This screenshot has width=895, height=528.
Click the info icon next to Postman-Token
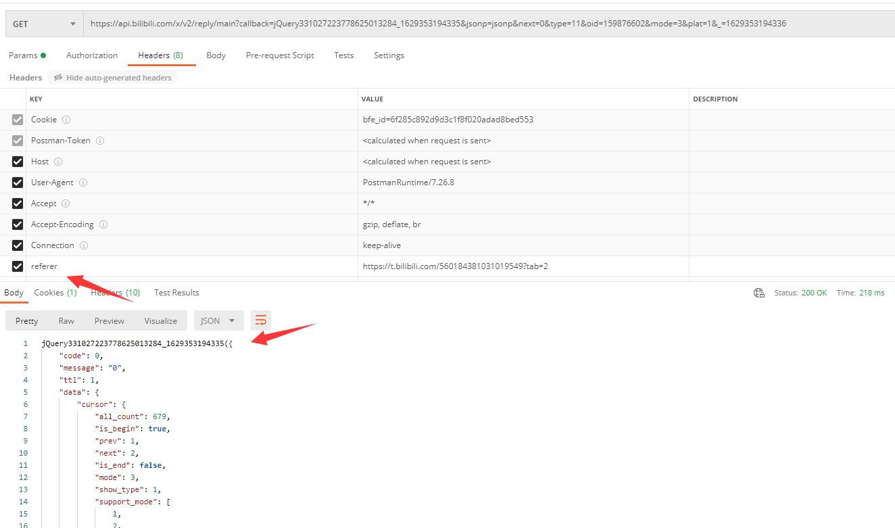[x=100, y=140]
